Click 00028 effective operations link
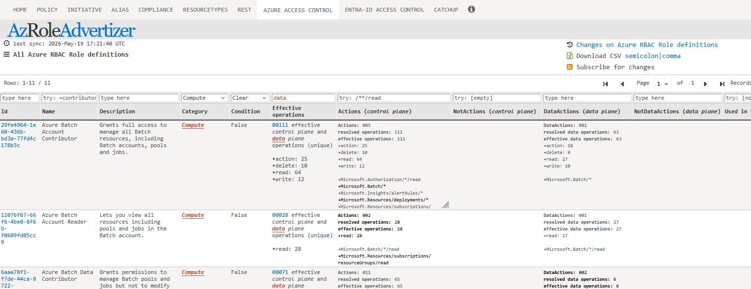The image size is (751, 289). [281, 215]
